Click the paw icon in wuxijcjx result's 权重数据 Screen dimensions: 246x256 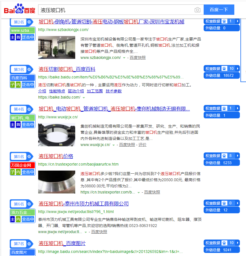tap(224, 108)
